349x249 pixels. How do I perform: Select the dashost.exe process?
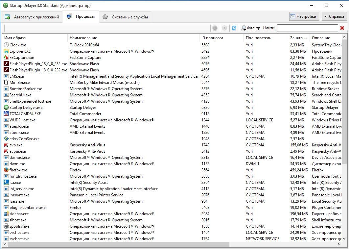pyautogui.click(x=172, y=157)
